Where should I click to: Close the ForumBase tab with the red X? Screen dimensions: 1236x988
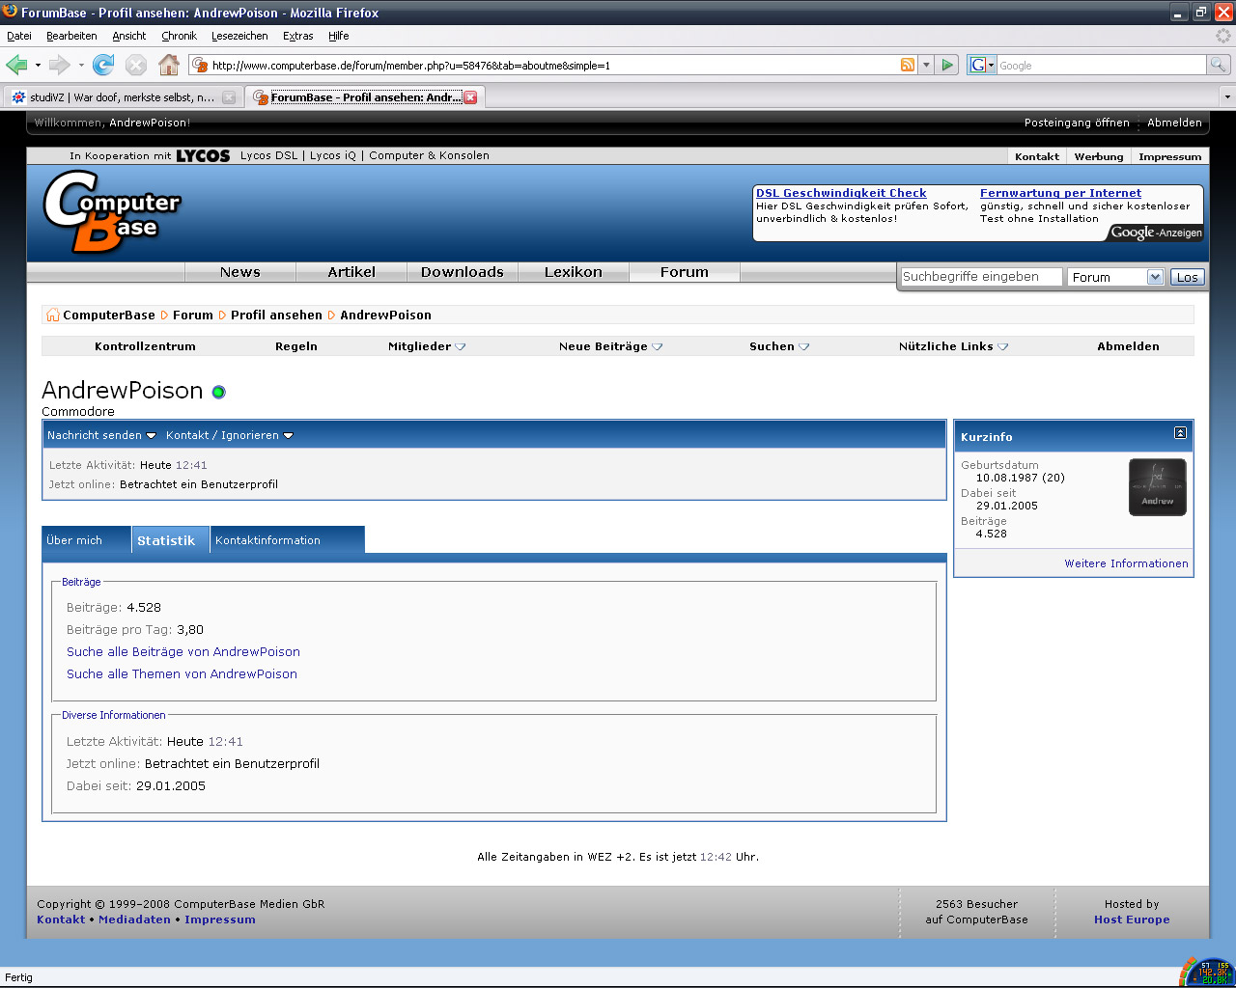coord(470,97)
